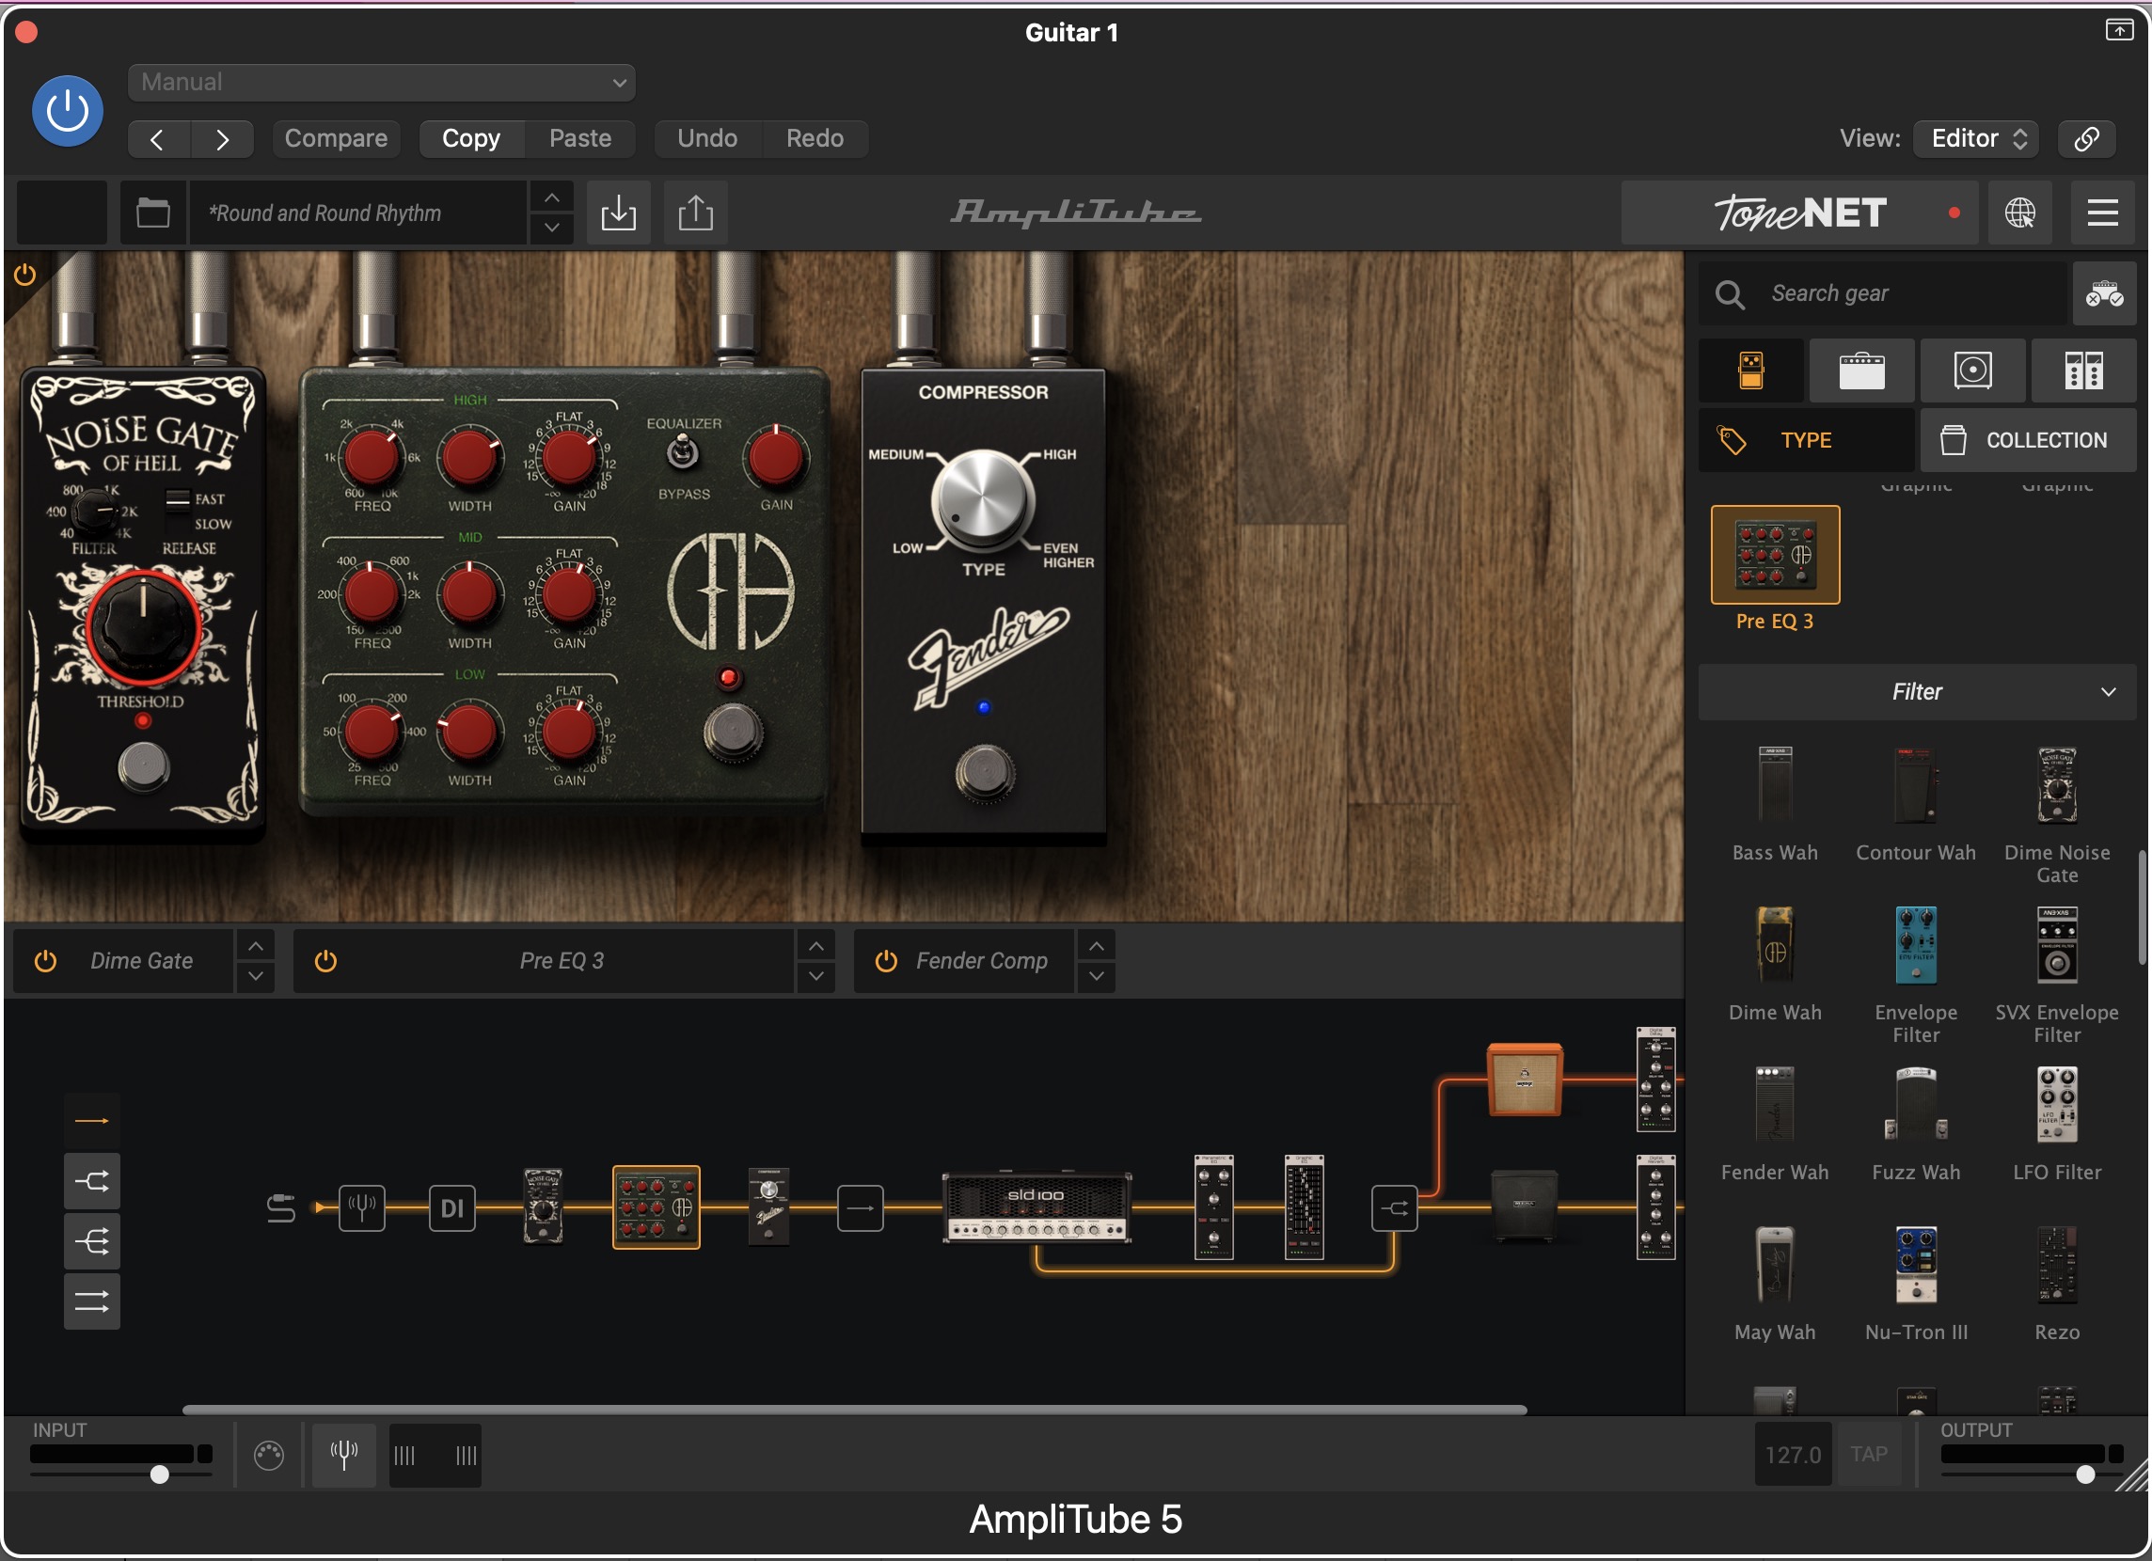Toggle the Dime Gate power button

[44, 961]
